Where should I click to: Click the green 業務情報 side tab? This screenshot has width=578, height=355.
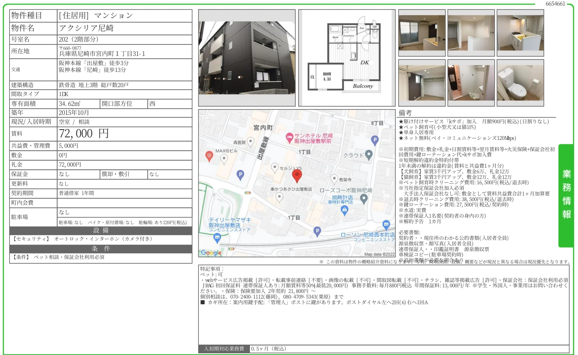566,195
